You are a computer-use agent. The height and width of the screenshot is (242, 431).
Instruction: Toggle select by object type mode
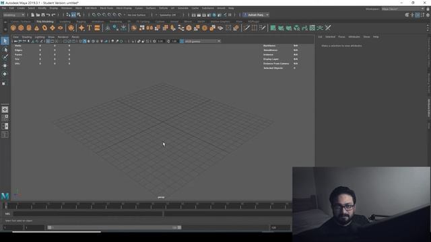(x=73, y=15)
